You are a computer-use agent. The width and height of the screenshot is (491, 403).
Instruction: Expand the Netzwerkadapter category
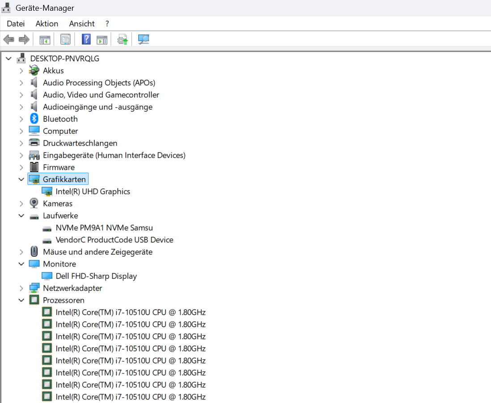[21, 288]
